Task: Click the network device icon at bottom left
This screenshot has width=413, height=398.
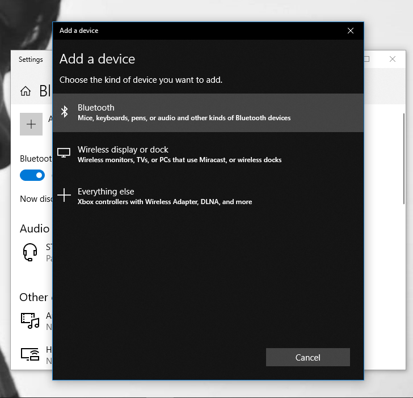Action: tap(29, 354)
